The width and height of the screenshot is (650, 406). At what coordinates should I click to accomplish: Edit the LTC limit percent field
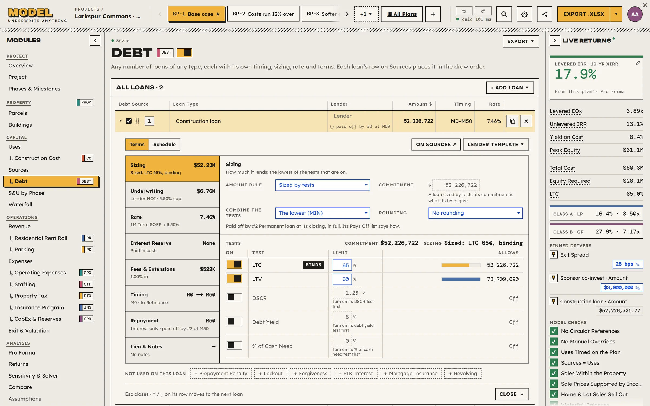point(342,265)
